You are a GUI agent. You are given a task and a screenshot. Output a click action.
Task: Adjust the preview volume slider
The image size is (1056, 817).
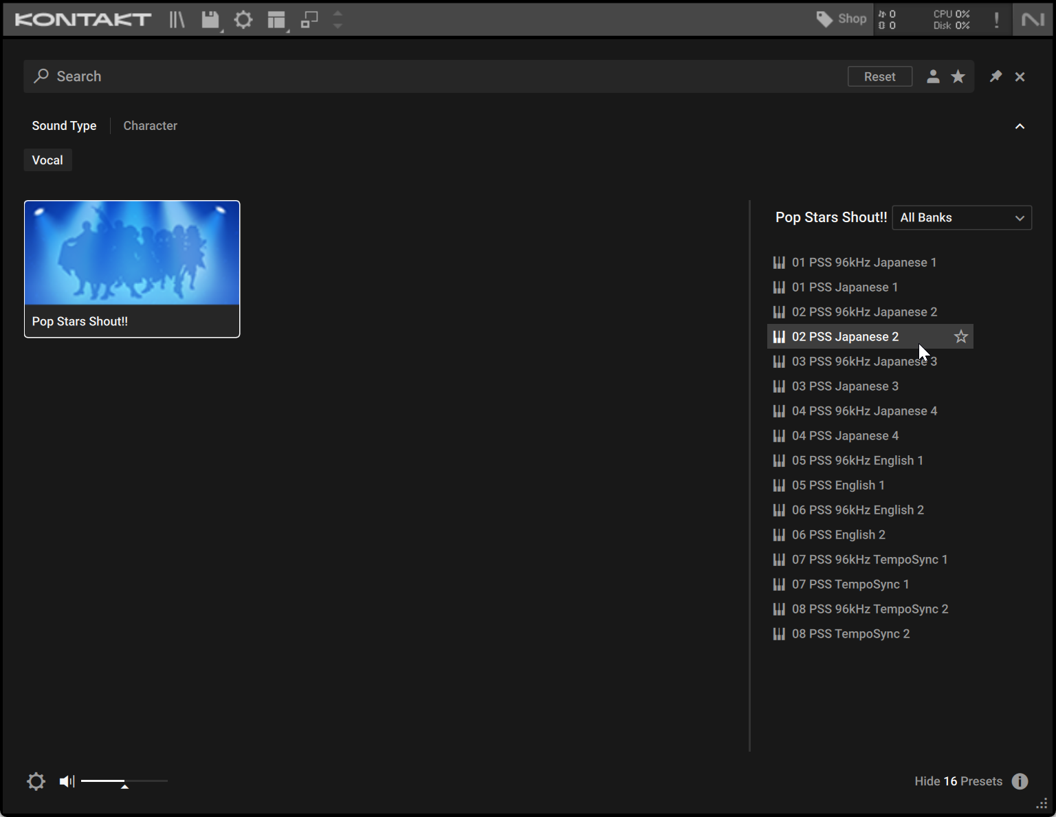(124, 781)
